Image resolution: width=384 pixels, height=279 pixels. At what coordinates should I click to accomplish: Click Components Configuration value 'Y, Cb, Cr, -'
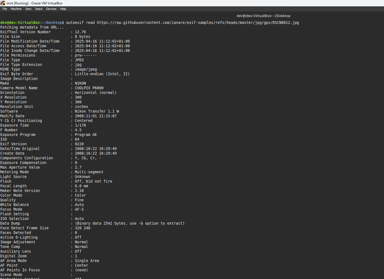pyautogui.click(x=88, y=158)
